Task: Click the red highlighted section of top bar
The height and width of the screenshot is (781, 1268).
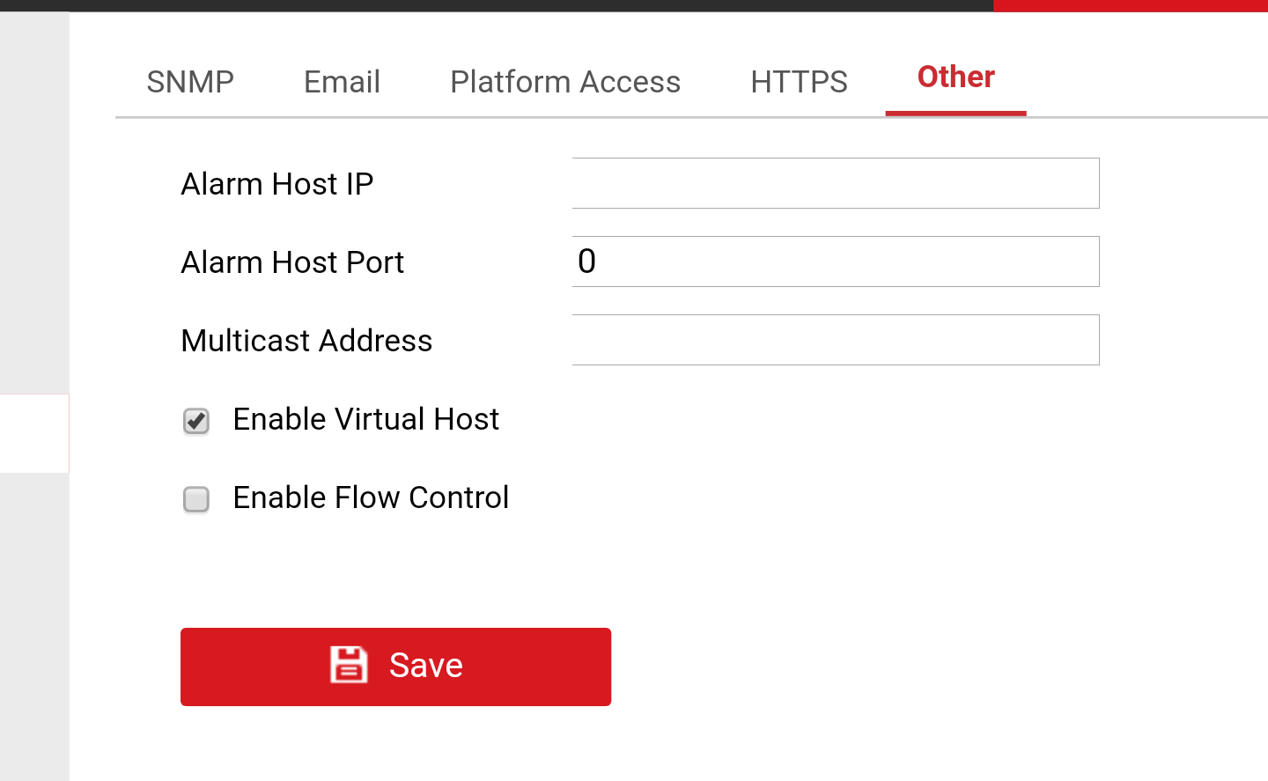Action: coord(1130,5)
